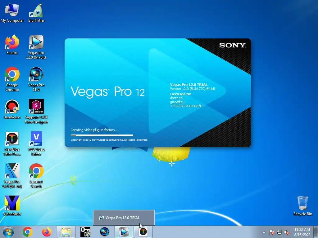Click Chrome icon in taskbar
318x238 pixels.
click(x=28, y=232)
